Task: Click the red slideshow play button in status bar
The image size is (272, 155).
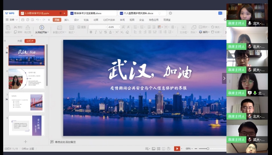Action: [x=177, y=149]
